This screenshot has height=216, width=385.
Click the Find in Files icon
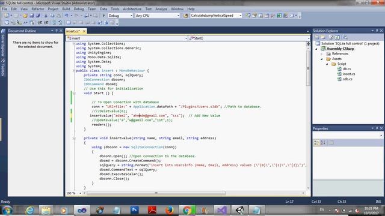pyautogui.click(x=186, y=16)
